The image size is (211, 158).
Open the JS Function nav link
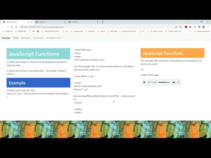pyautogui.click(x=38, y=38)
